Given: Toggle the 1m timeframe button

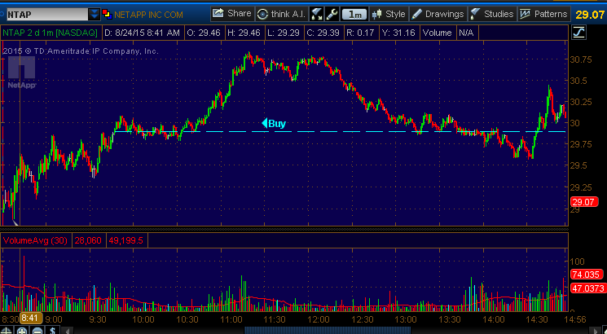Looking at the screenshot, I should coord(354,14).
